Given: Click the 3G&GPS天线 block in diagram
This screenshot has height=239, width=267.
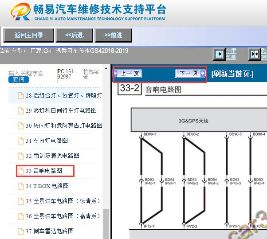Looking at the screenshot, I should click(199, 120).
